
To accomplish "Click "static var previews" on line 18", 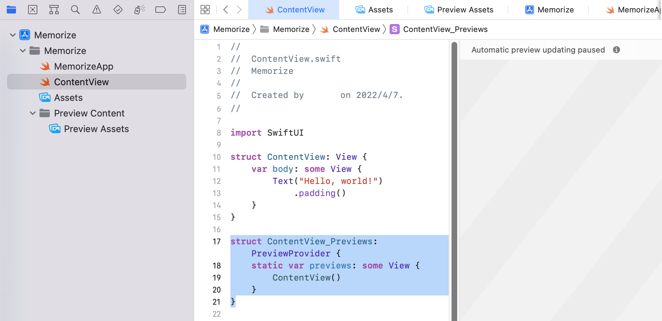I will 301,266.
